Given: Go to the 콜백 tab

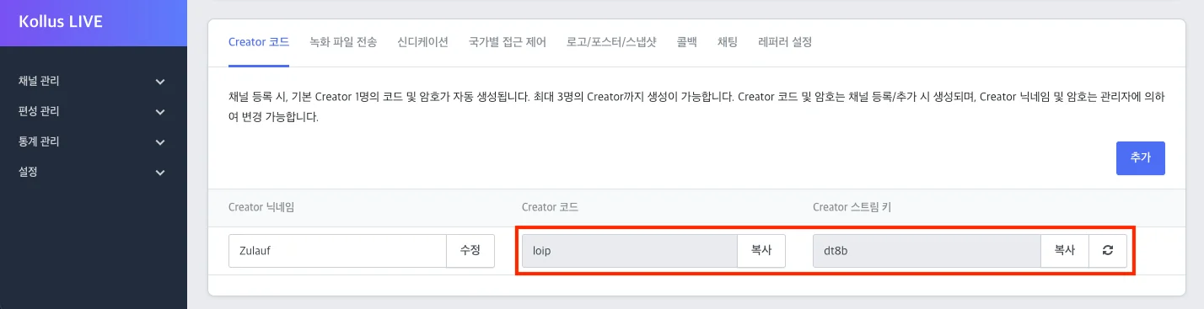Looking at the screenshot, I should (686, 42).
